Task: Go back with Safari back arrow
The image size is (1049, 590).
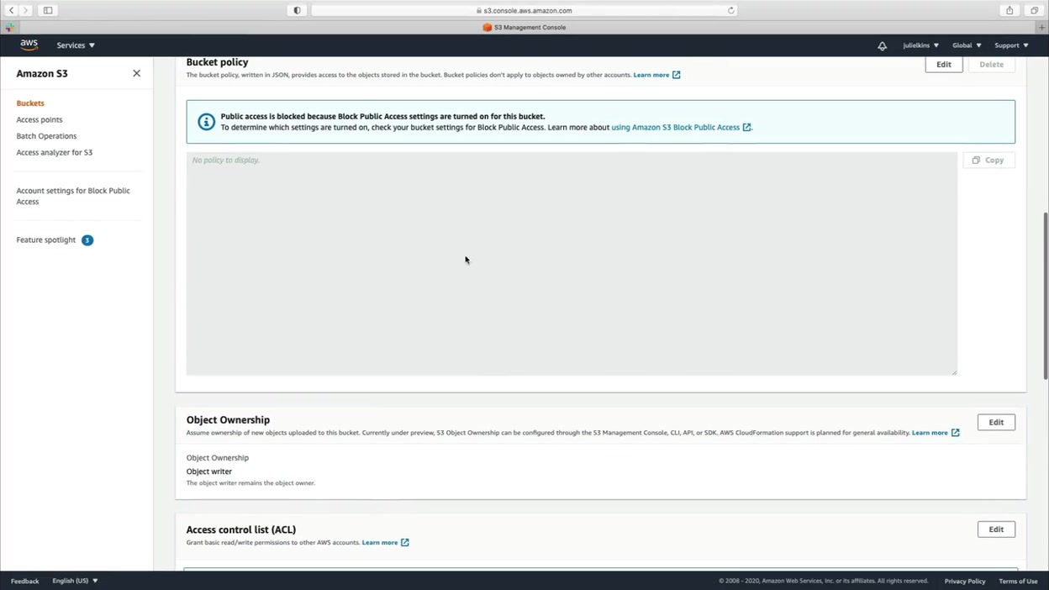Action: tap(12, 10)
